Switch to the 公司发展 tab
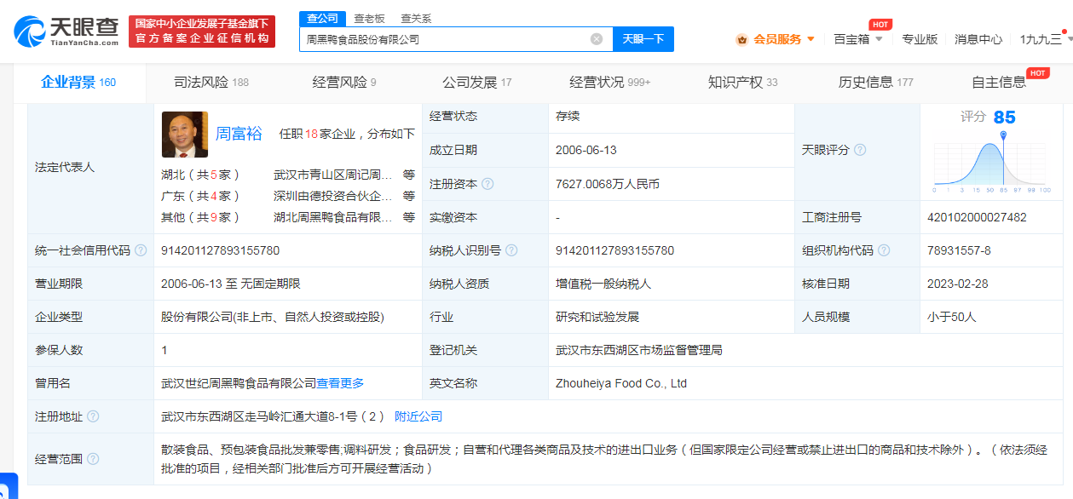 477,83
